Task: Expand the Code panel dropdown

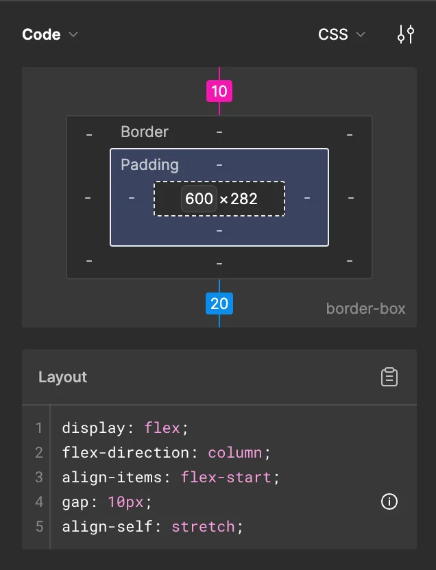Action: pyautogui.click(x=50, y=35)
